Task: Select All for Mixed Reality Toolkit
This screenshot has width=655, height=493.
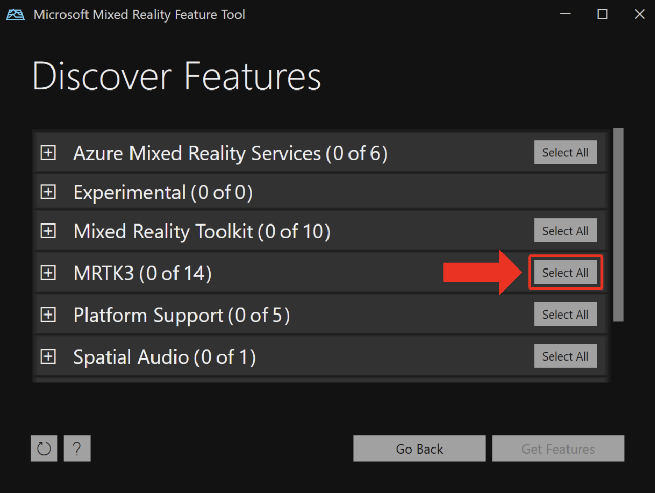Action: tap(565, 231)
